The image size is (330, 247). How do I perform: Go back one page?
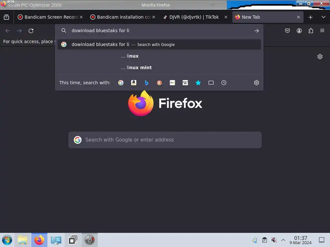coord(8,31)
